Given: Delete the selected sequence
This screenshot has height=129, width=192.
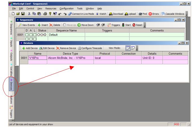Looking at the screenshot, I should point(55,25).
